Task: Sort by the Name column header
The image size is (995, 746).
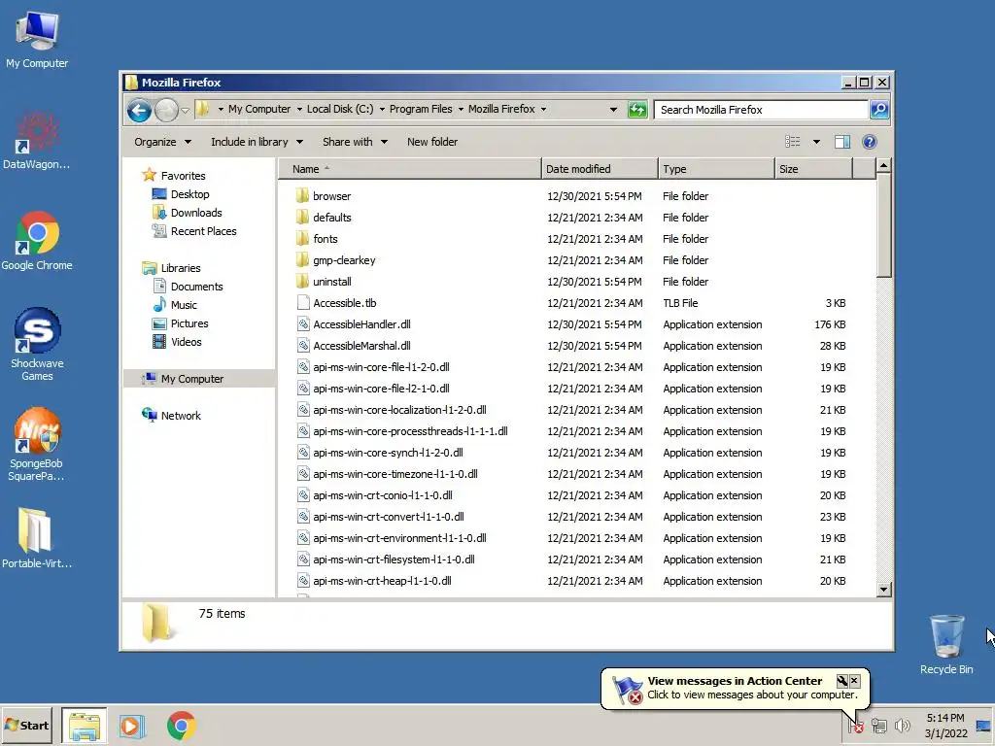Action: pyautogui.click(x=410, y=169)
